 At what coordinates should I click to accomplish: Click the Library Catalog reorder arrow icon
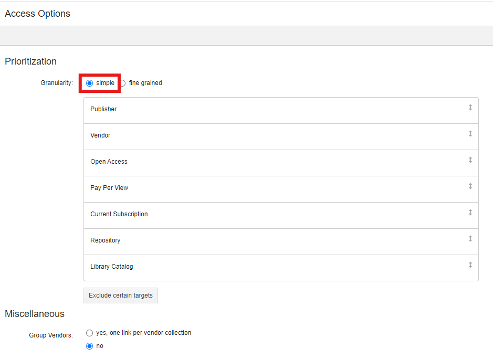(x=470, y=265)
